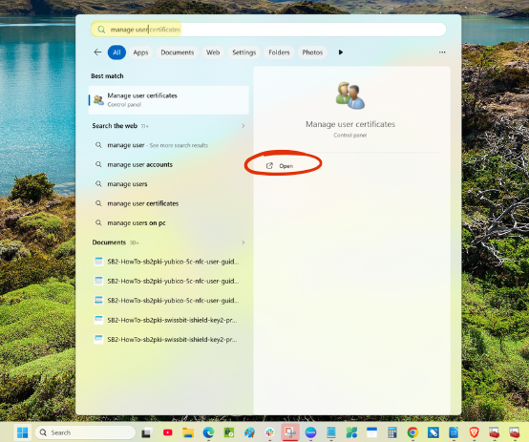The image size is (529, 442).
Task: Go back with the left arrow icon
Action: tap(97, 53)
